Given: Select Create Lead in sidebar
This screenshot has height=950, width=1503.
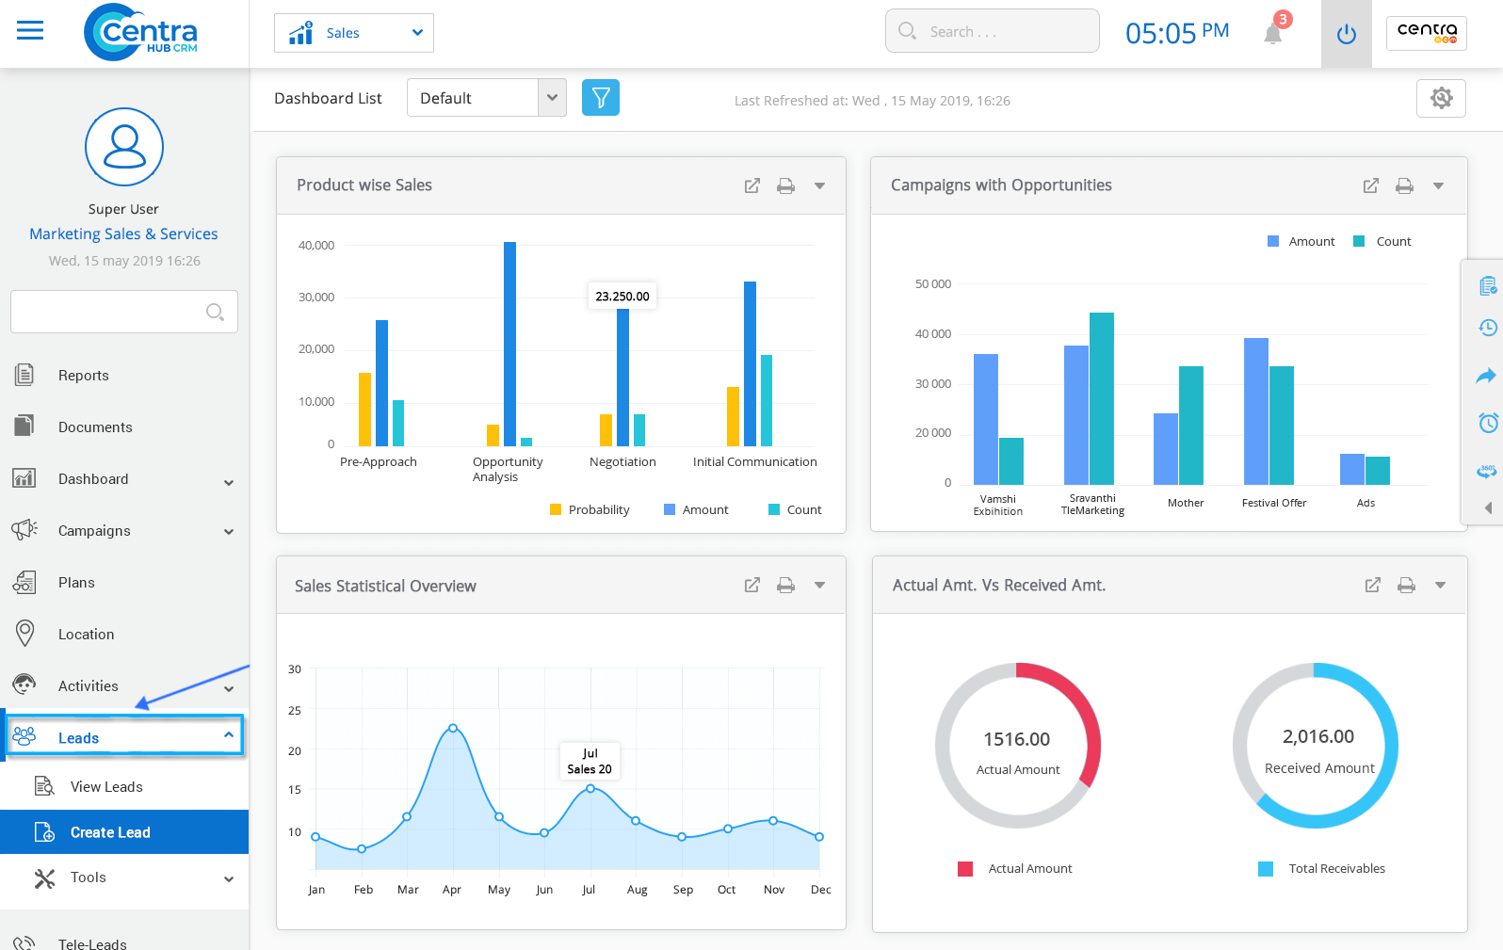Looking at the screenshot, I should pos(110,832).
